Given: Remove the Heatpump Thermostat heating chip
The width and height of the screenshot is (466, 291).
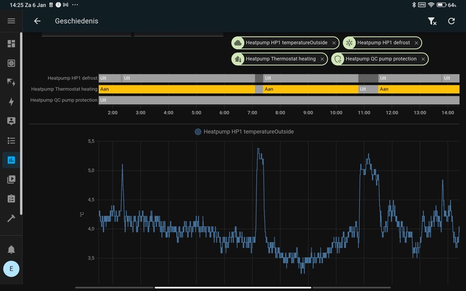Looking at the screenshot, I should 322,59.
